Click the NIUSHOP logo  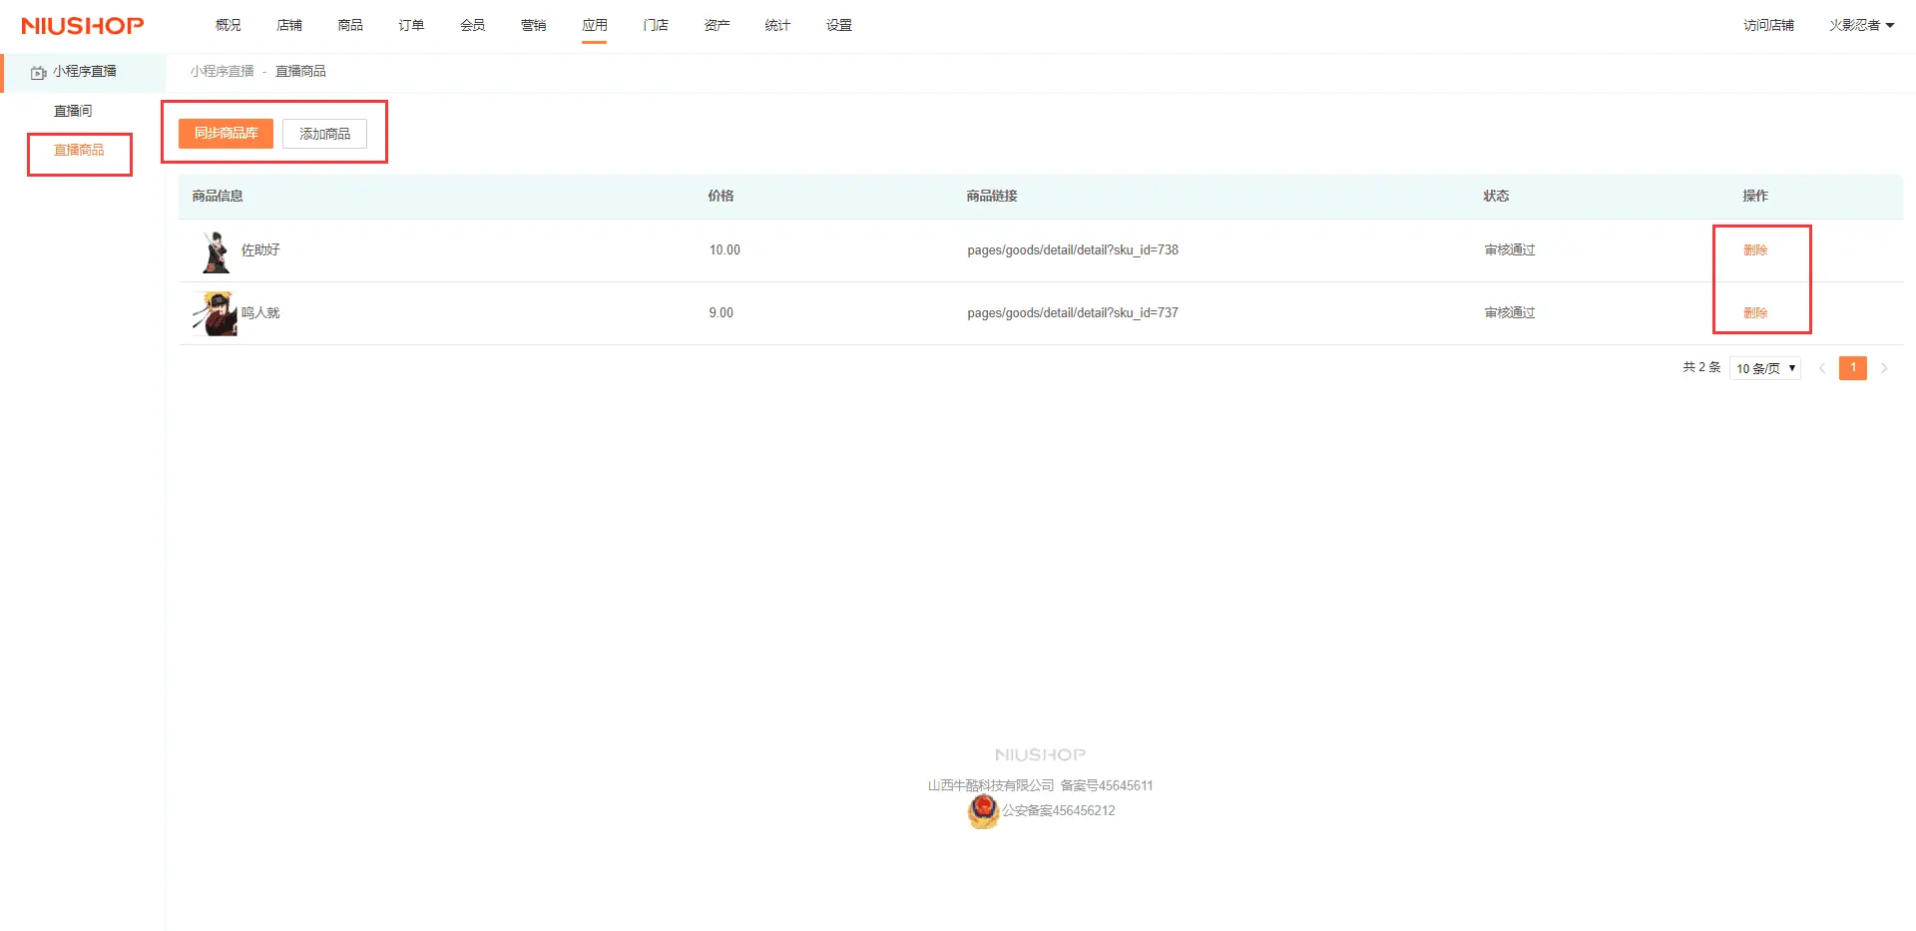pyautogui.click(x=83, y=26)
